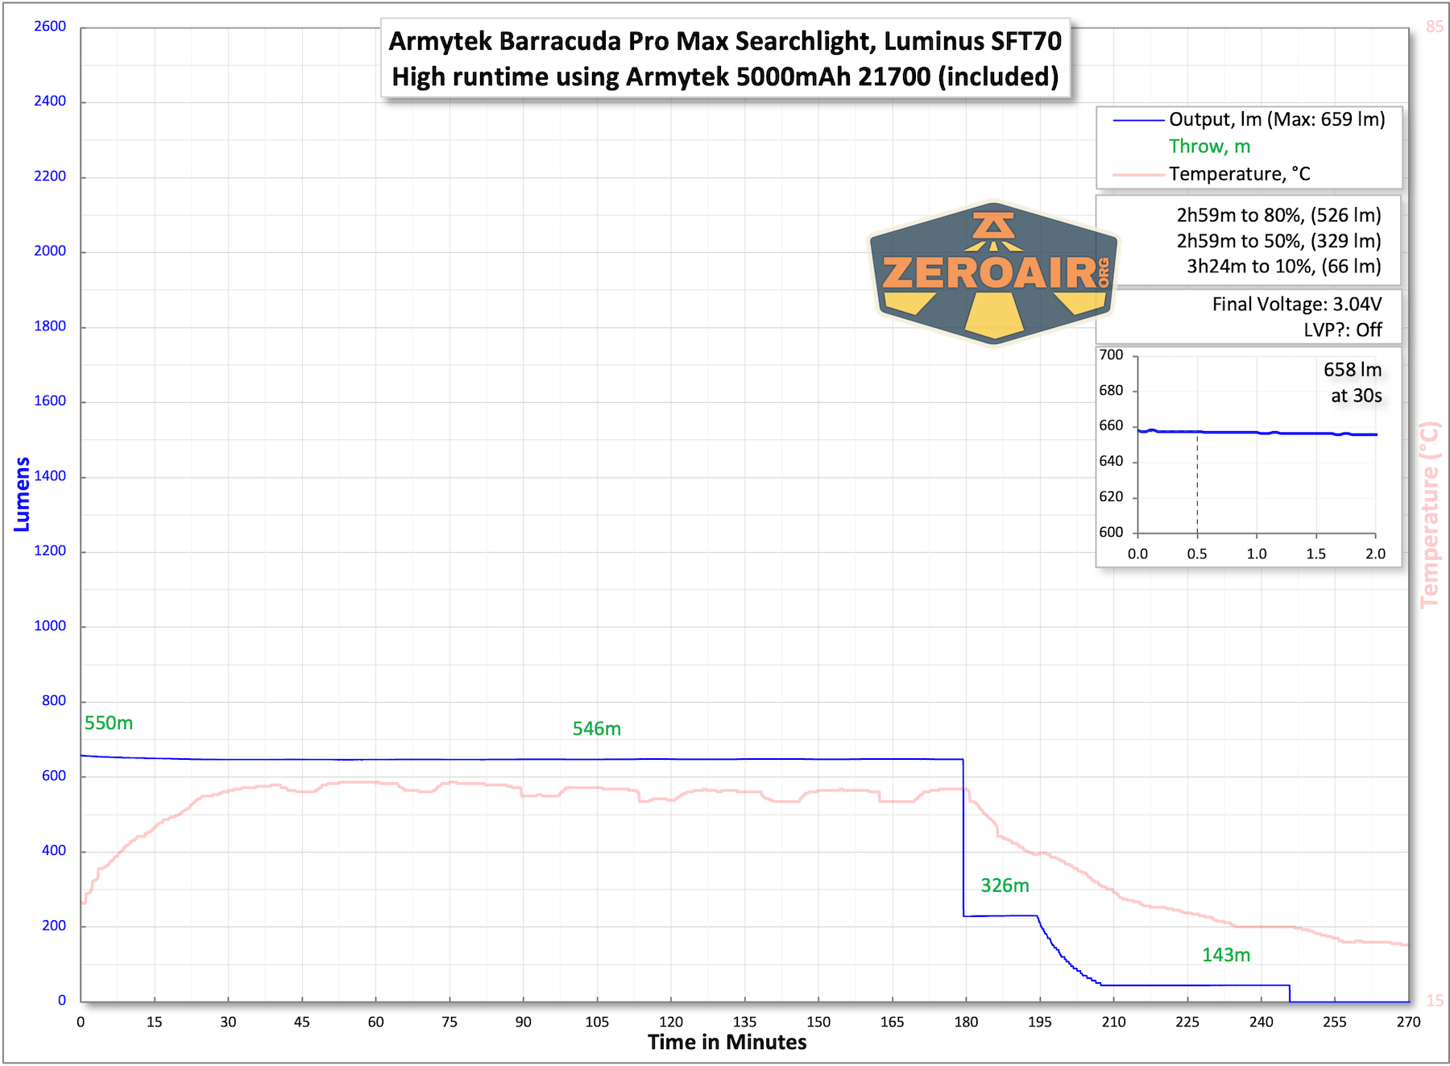Viewport: 1450px width, 1066px height.
Task: Toggle the LVP?: Off setting
Action: pyautogui.click(x=1341, y=330)
